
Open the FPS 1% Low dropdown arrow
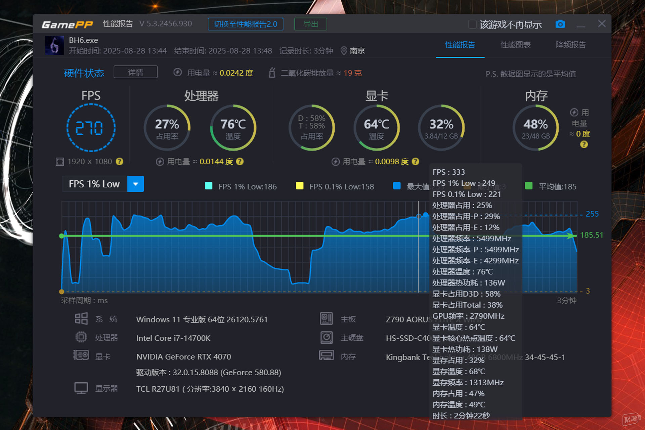point(135,184)
